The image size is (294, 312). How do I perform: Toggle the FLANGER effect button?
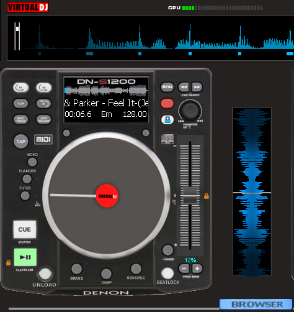tap(27, 179)
